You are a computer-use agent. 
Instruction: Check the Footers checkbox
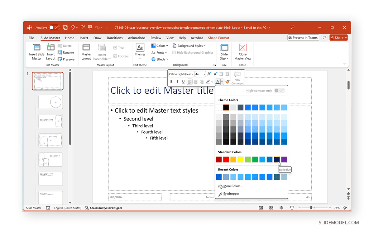tap(115, 56)
